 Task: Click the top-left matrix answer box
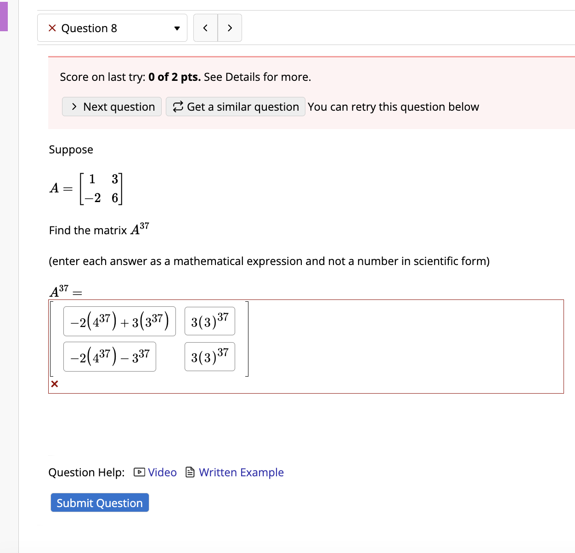click(119, 321)
